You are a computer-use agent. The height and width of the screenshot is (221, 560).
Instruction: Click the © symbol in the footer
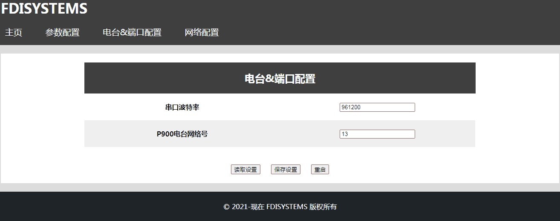226,207
